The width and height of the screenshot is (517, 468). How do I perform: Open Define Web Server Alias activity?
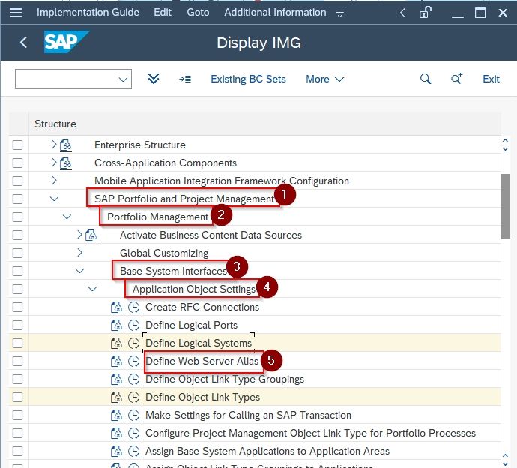(x=202, y=361)
